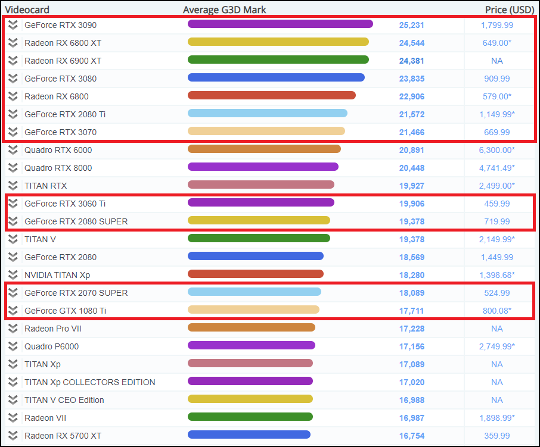Expand the GeForce RTX 2080 SUPER row chevron
Viewport: 540px width, 447px height.
13,221
